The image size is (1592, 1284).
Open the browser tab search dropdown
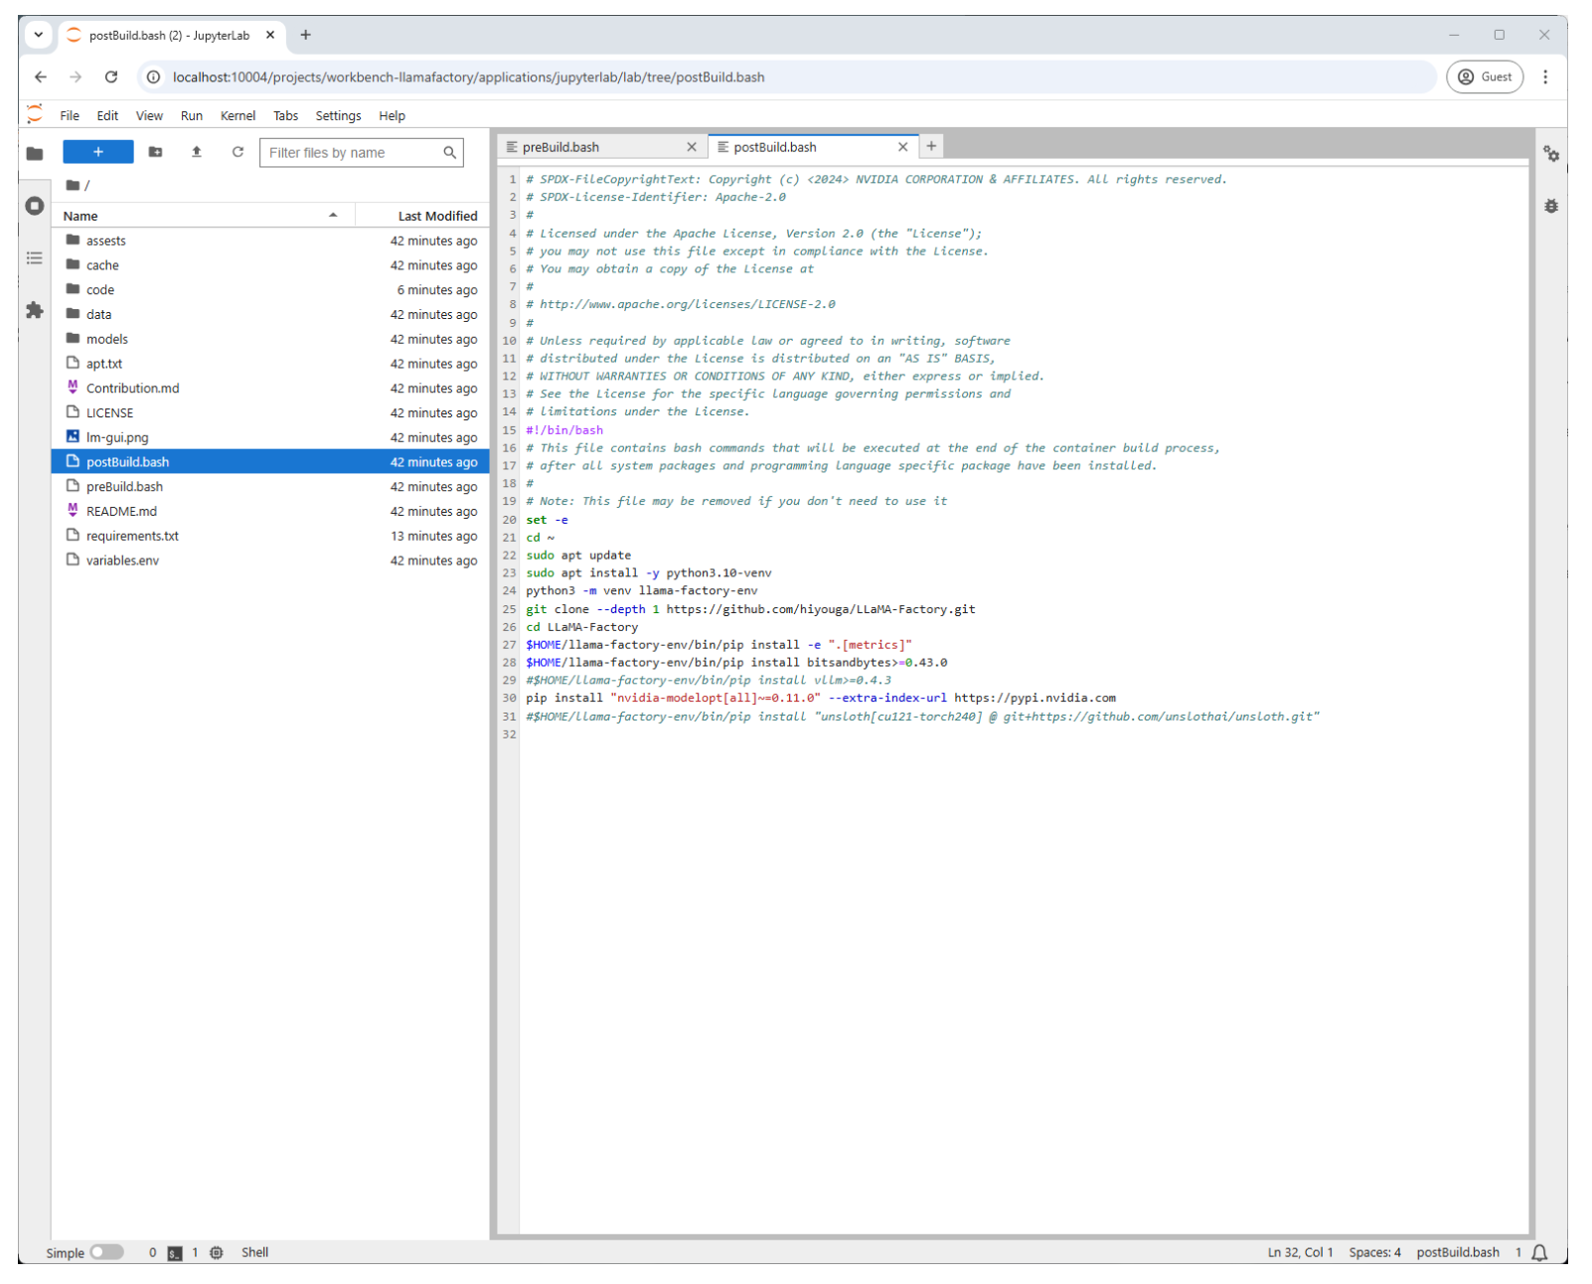click(39, 35)
